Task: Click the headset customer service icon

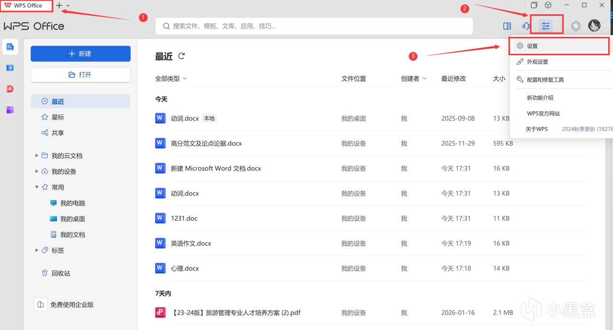Action: [526, 26]
